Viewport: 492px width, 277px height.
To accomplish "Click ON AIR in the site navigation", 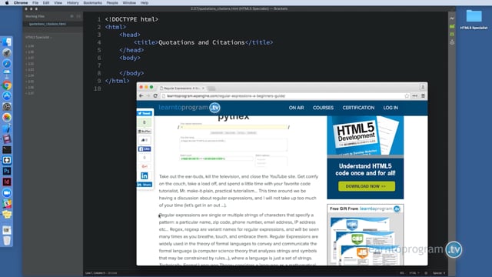I will (x=296, y=108).
